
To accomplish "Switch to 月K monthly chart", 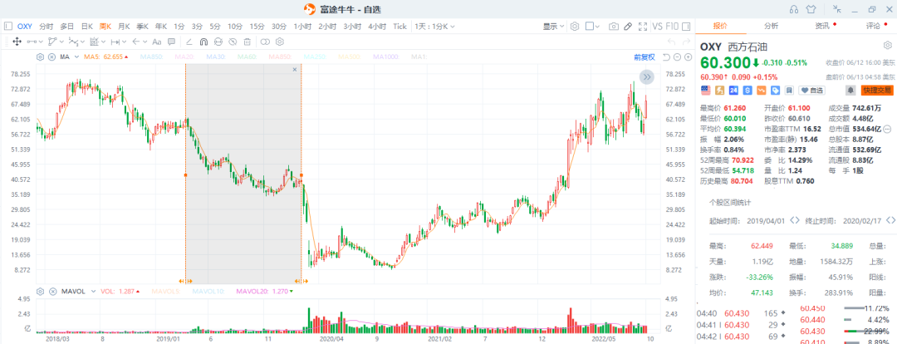I will coord(124,27).
